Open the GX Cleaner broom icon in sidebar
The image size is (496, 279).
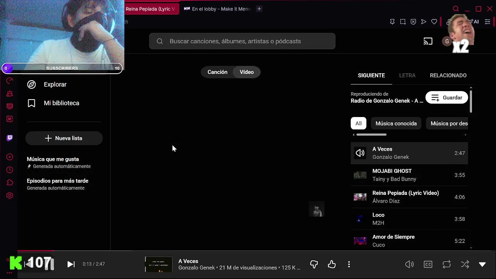(x=10, y=93)
